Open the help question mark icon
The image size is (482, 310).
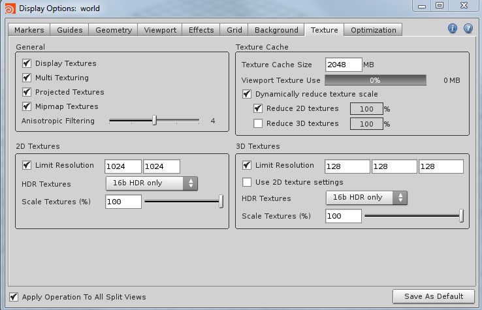[x=468, y=29]
